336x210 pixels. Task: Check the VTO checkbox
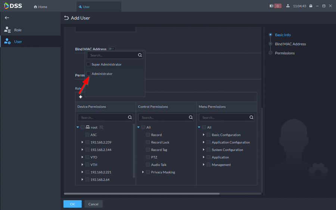tap(87, 157)
